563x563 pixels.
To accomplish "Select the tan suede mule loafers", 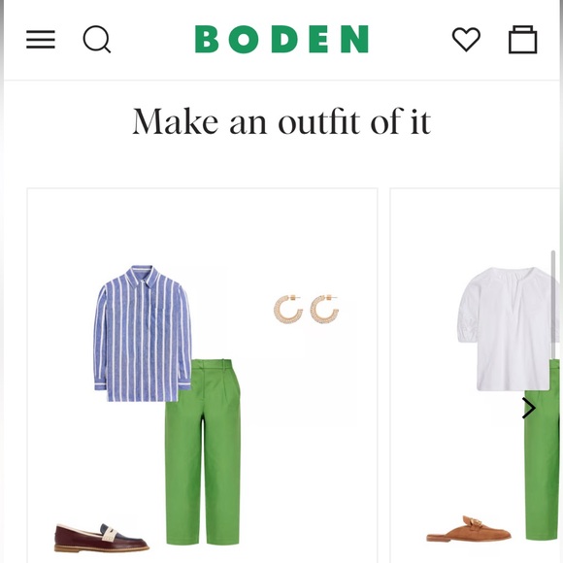I will (x=469, y=529).
